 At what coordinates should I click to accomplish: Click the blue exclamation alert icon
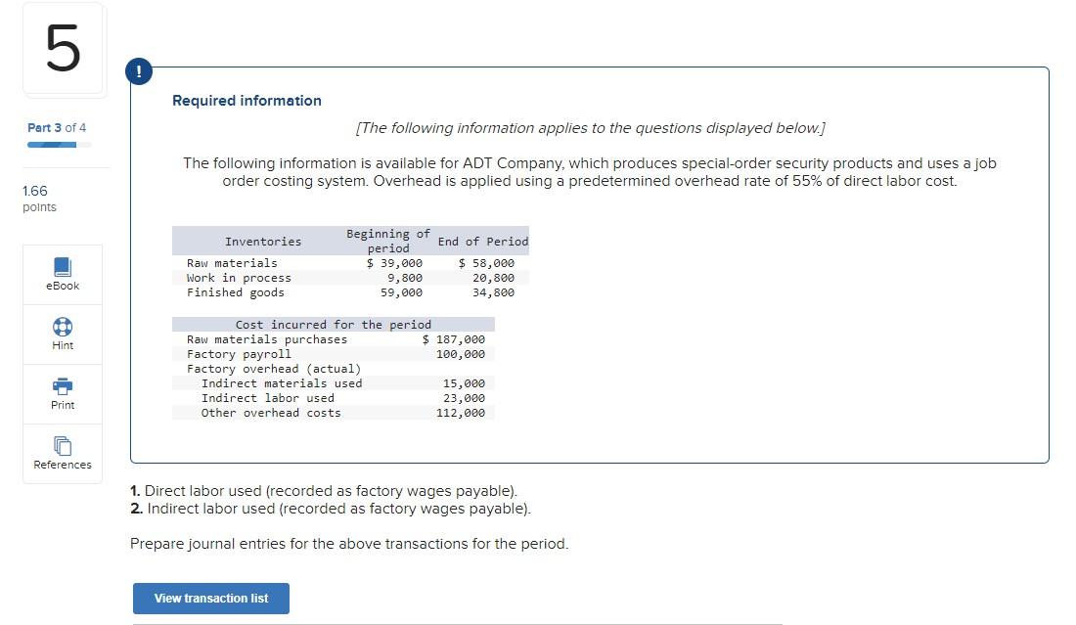[139, 71]
